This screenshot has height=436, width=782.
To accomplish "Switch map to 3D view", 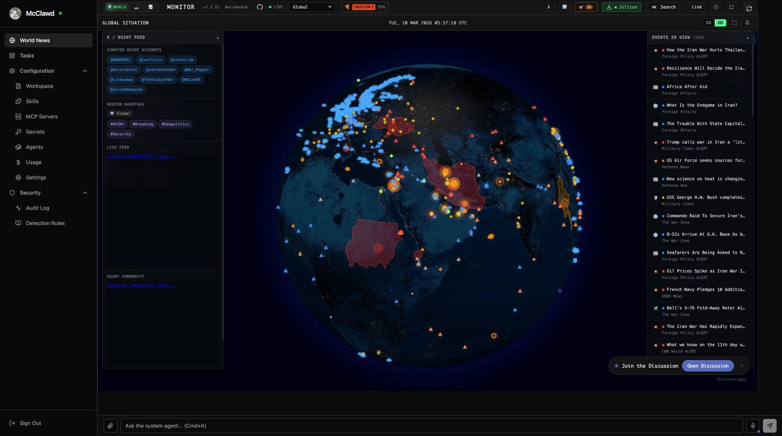I will click(x=720, y=23).
